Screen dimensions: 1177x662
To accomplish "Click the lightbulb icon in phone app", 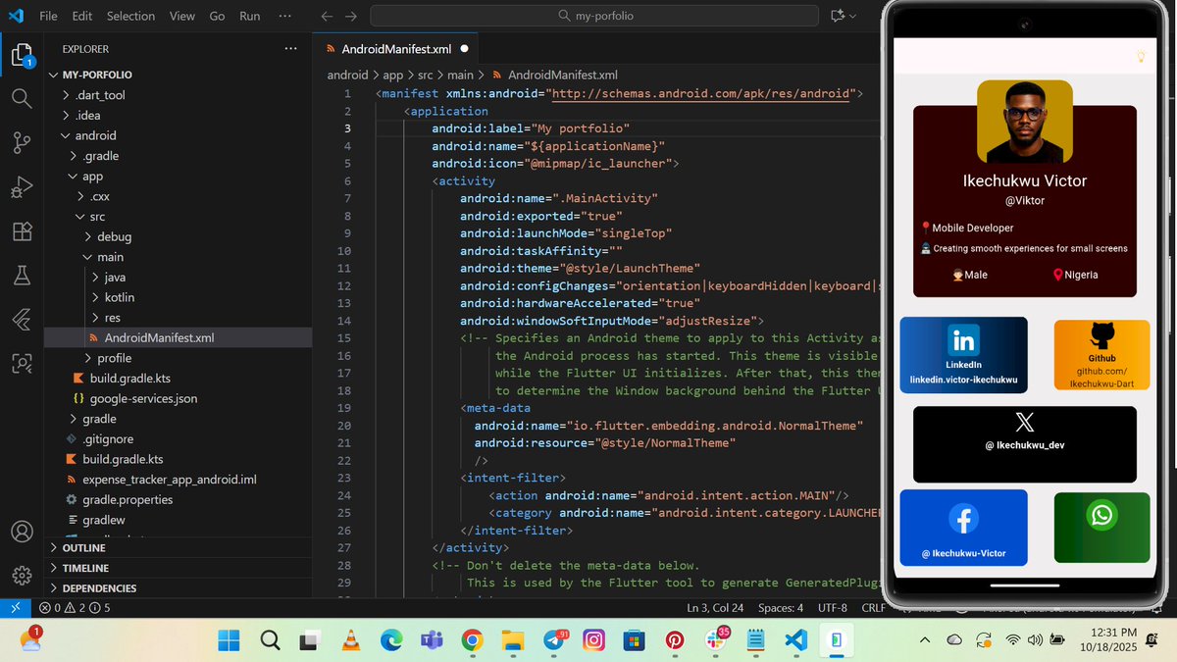I will tap(1142, 56).
